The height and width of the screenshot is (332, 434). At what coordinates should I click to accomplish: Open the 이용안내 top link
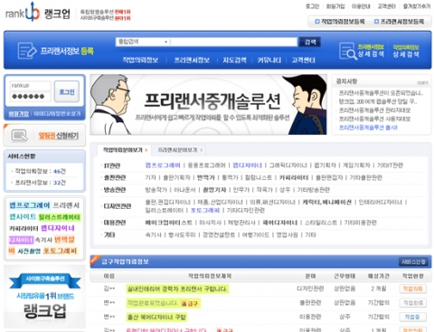[361, 6]
